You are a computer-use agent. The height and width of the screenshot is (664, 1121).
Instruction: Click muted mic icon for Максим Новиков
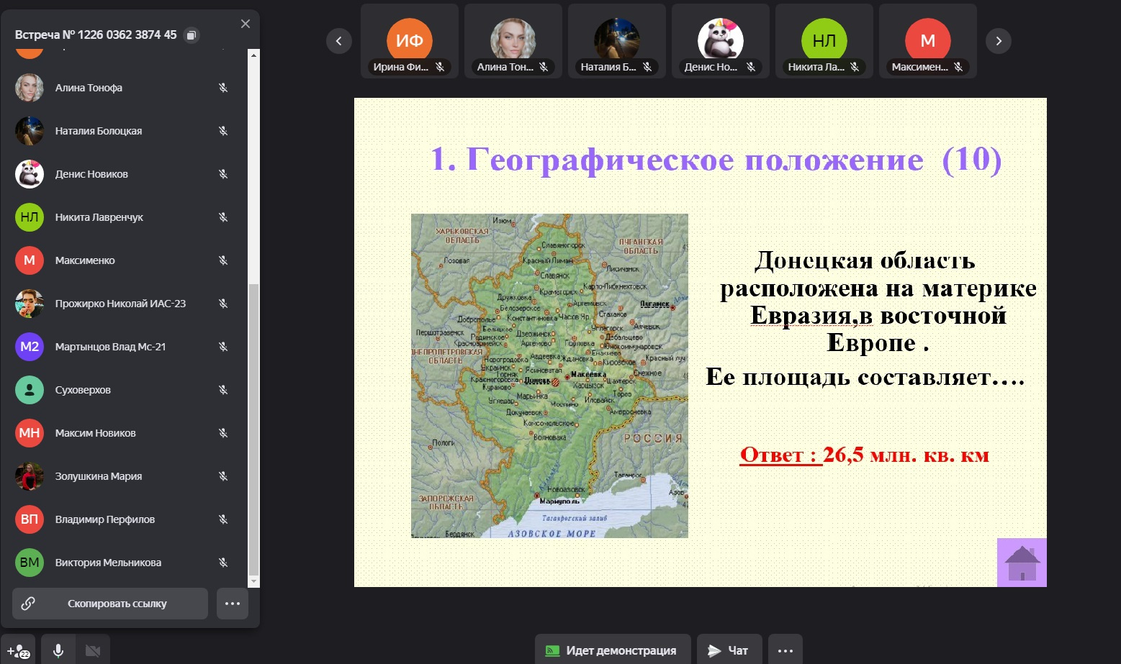(x=223, y=433)
